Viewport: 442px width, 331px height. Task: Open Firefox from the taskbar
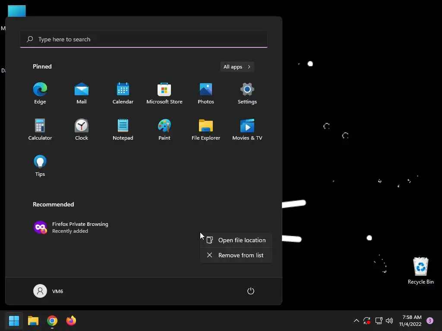[x=71, y=321]
